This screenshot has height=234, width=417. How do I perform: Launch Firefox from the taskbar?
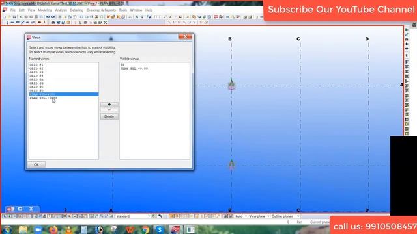pyautogui.click(x=53, y=229)
